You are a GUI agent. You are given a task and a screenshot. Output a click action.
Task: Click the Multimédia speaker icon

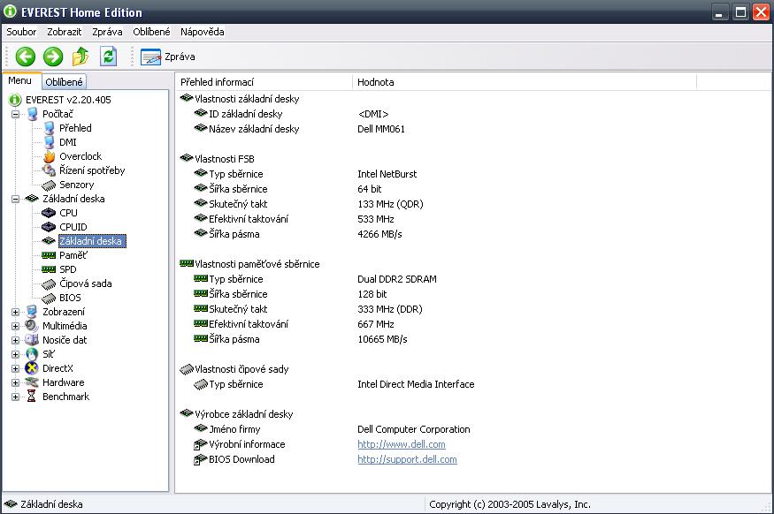tap(32, 326)
